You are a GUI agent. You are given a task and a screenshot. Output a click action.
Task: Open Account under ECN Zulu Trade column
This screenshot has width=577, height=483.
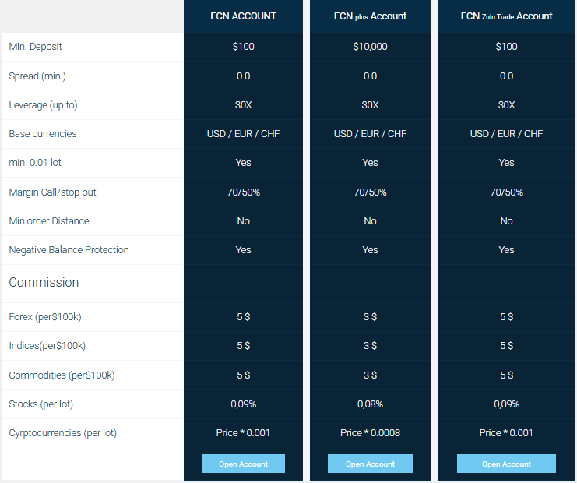click(506, 464)
